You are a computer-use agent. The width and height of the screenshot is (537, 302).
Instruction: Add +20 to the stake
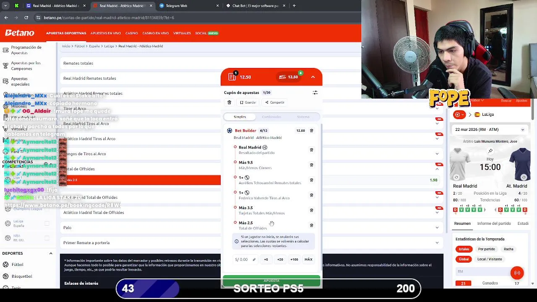[280, 260]
